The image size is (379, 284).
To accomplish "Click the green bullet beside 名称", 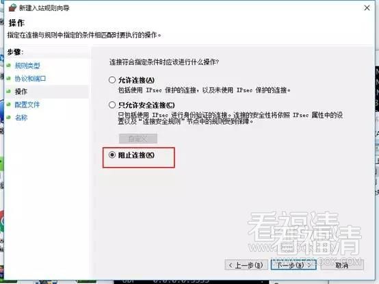I will [x=9, y=118].
